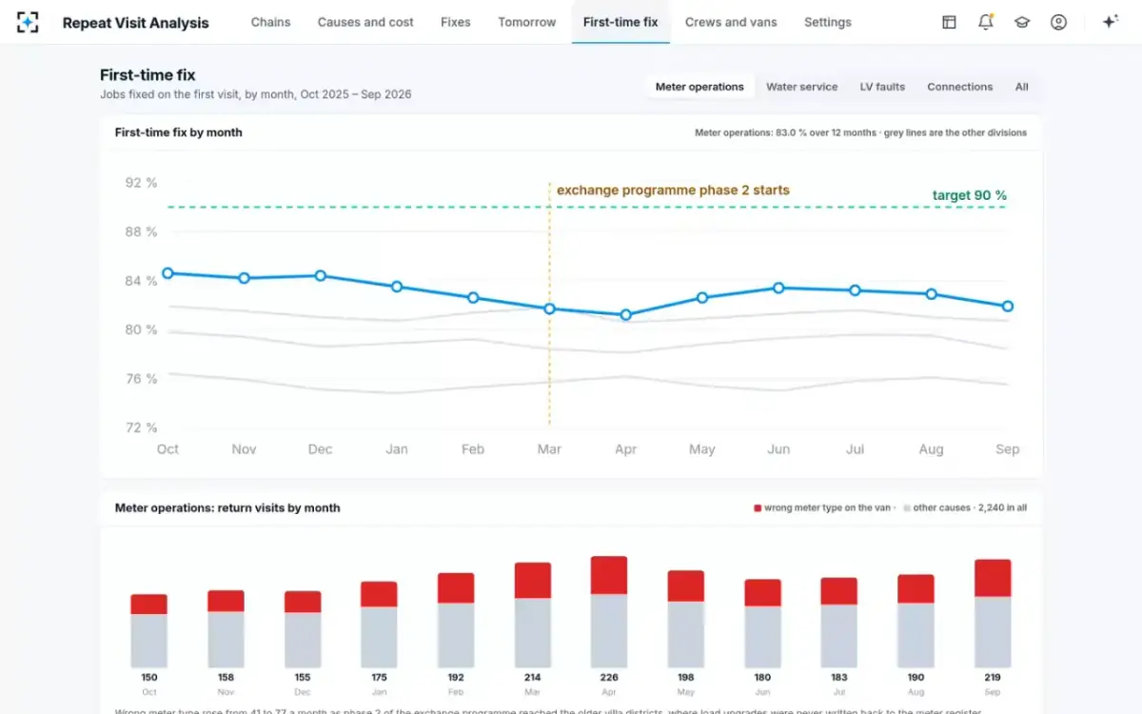Screen dimensions: 1142x714
Task: Click the Aug data point on the blue line
Action: 931,294
